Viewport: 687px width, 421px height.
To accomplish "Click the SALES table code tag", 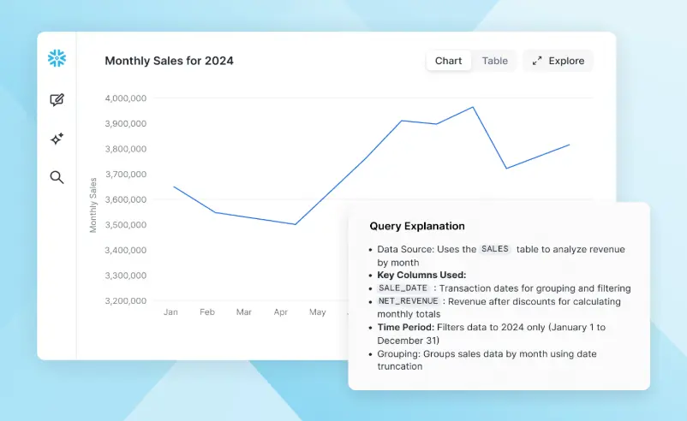I will 495,249.
